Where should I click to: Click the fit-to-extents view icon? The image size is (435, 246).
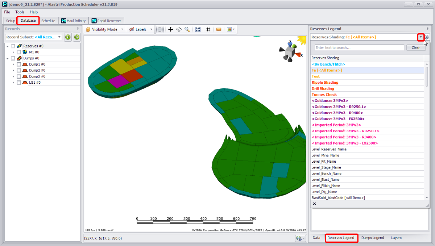[x=198, y=29]
